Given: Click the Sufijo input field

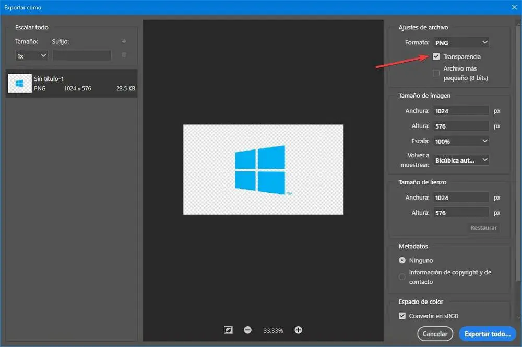Looking at the screenshot, I should (x=82, y=56).
